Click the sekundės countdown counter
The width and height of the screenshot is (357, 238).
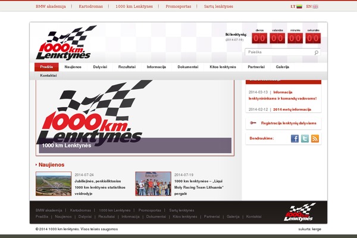point(313,38)
